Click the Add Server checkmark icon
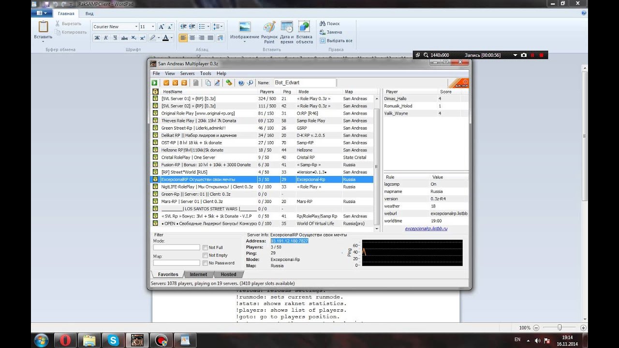Screen dimensions: 619x348 [166, 83]
